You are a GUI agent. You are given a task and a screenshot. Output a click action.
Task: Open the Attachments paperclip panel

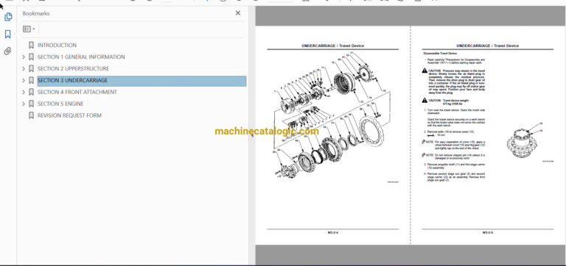pyautogui.click(x=8, y=51)
